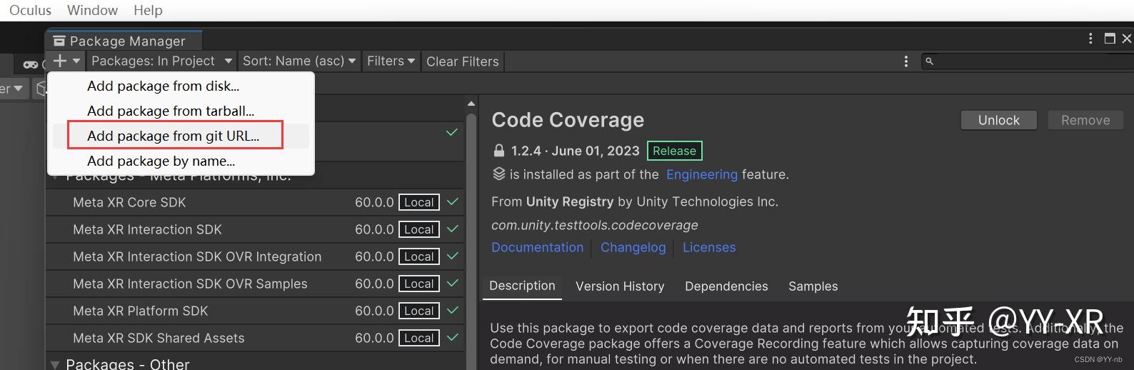This screenshot has height=370, width=1134.
Task: Click the feature layers icon near Engineering
Action: 499,174
